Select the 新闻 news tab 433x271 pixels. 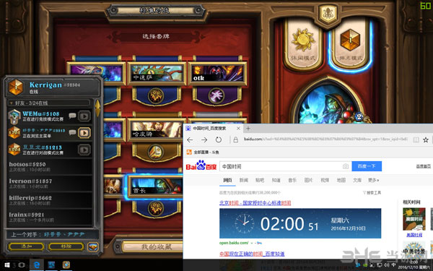pyautogui.click(x=244, y=180)
